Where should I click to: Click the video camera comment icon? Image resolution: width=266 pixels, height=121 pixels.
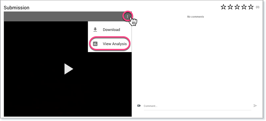point(139,106)
